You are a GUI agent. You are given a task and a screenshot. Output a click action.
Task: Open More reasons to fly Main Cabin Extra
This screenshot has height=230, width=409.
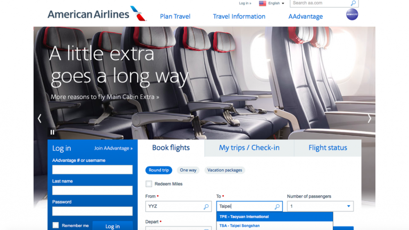(105, 97)
